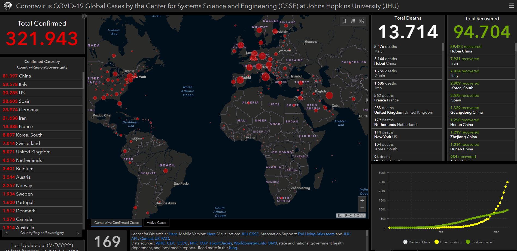
Task: Go to next country list page arrow
Action: click(x=78, y=233)
